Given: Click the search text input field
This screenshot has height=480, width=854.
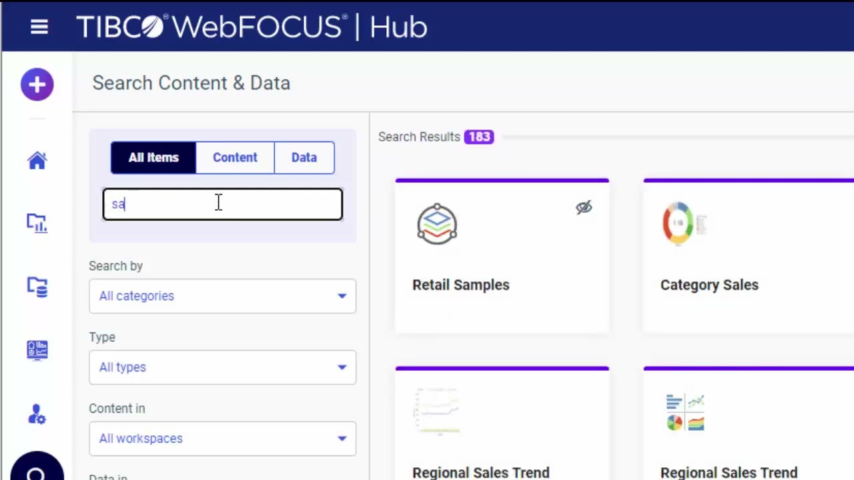Looking at the screenshot, I should [x=222, y=204].
